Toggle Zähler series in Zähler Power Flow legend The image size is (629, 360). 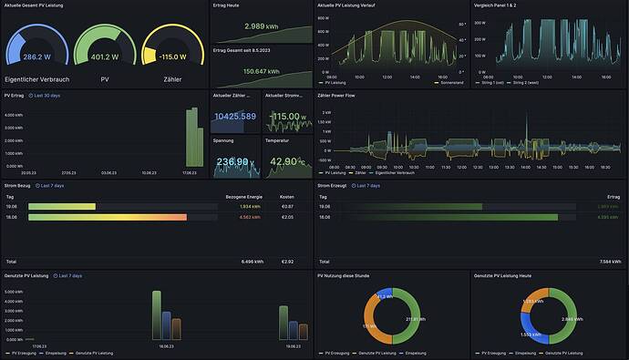(x=360, y=173)
